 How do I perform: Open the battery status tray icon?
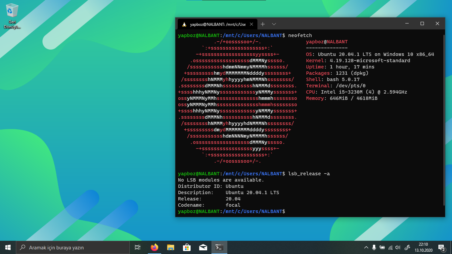point(382,247)
